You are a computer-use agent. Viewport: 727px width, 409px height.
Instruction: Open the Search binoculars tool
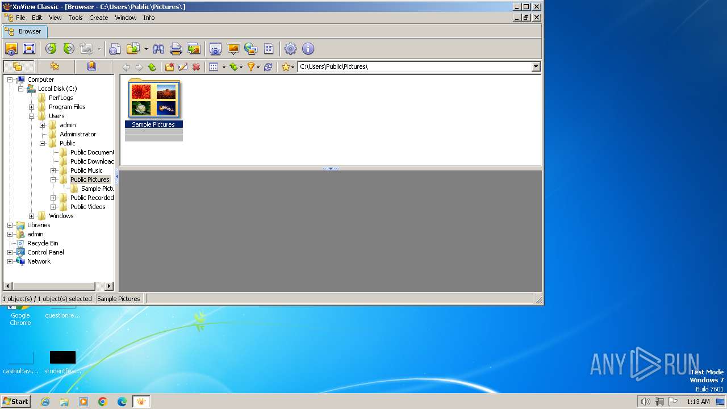click(158, 49)
